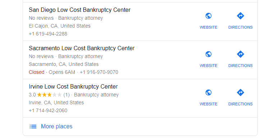Select the DIRECTIONS label for Sacramento listing
This screenshot has width=270, height=138.
click(x=241, y=66)
